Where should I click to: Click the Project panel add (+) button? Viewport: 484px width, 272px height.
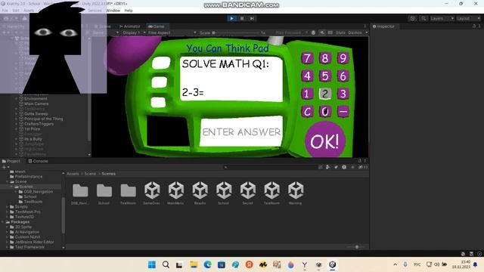point(4,167)
